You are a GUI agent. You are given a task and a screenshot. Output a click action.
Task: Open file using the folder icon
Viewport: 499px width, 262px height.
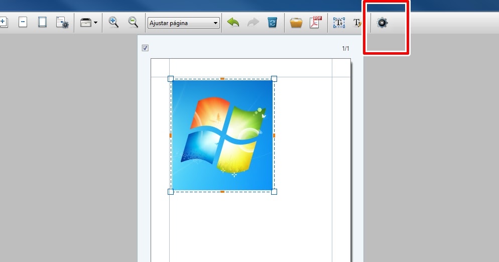[296, 23]
